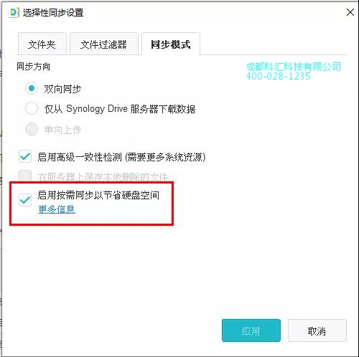Image resolution: width=359 pixels, height=357 pixels.
Task: Tick the greyed-out 在服务器上保存本地删除的文件 checkbox
Action: tap(25, 176)
